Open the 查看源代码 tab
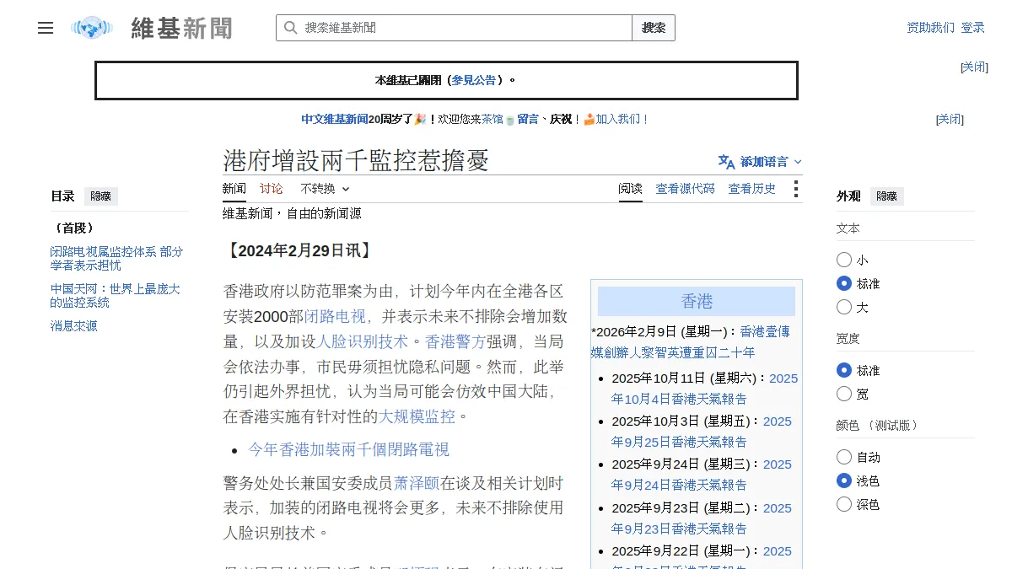 [x=685, y=189]
